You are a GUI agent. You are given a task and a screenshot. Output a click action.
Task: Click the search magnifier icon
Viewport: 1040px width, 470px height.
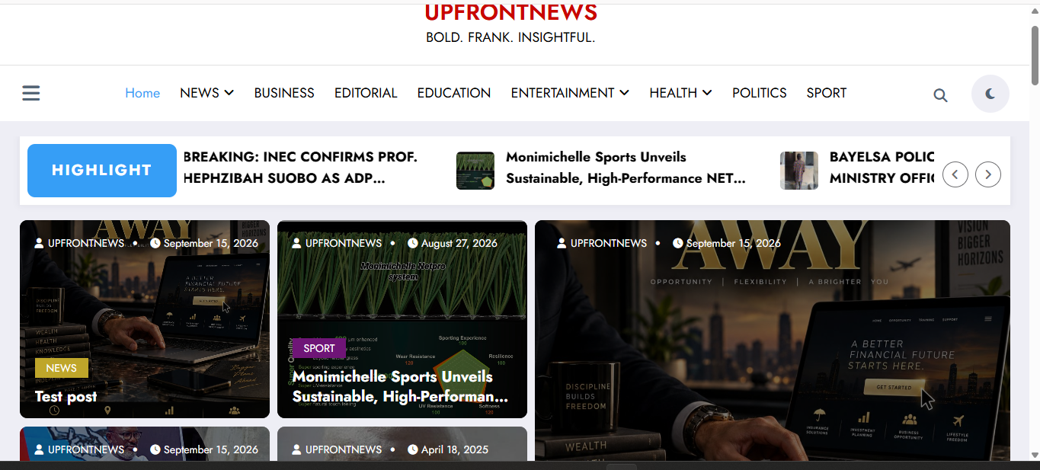pos(940,95)
